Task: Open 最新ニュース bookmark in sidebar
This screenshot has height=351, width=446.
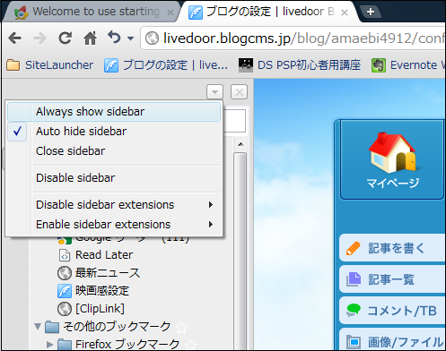Action: click(99, 273)
